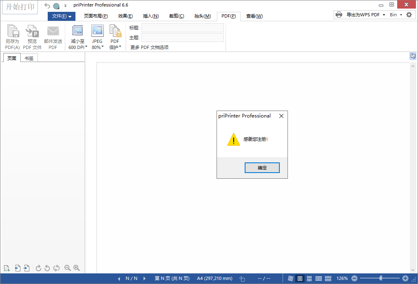This screenshot has height=284, width=418.
Task: Click the JPEG 80% quality icon
Action: point(97,31)
